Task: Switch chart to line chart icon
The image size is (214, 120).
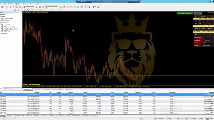Action: pos(68,7)
